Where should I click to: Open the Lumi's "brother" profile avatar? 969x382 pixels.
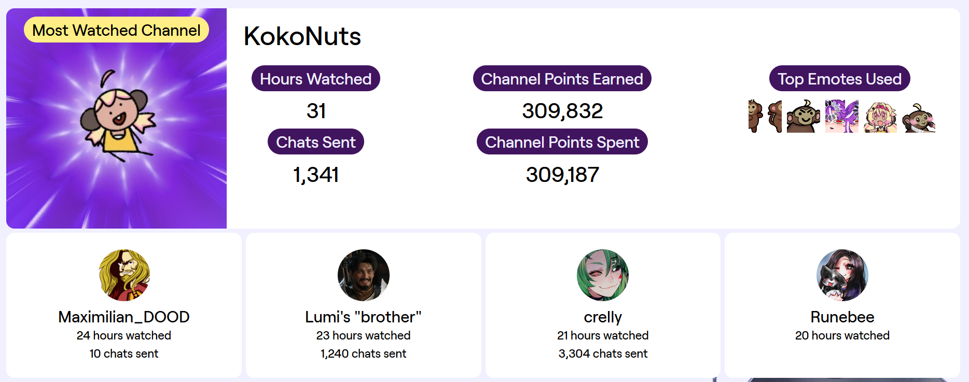[x=364, y=275]
